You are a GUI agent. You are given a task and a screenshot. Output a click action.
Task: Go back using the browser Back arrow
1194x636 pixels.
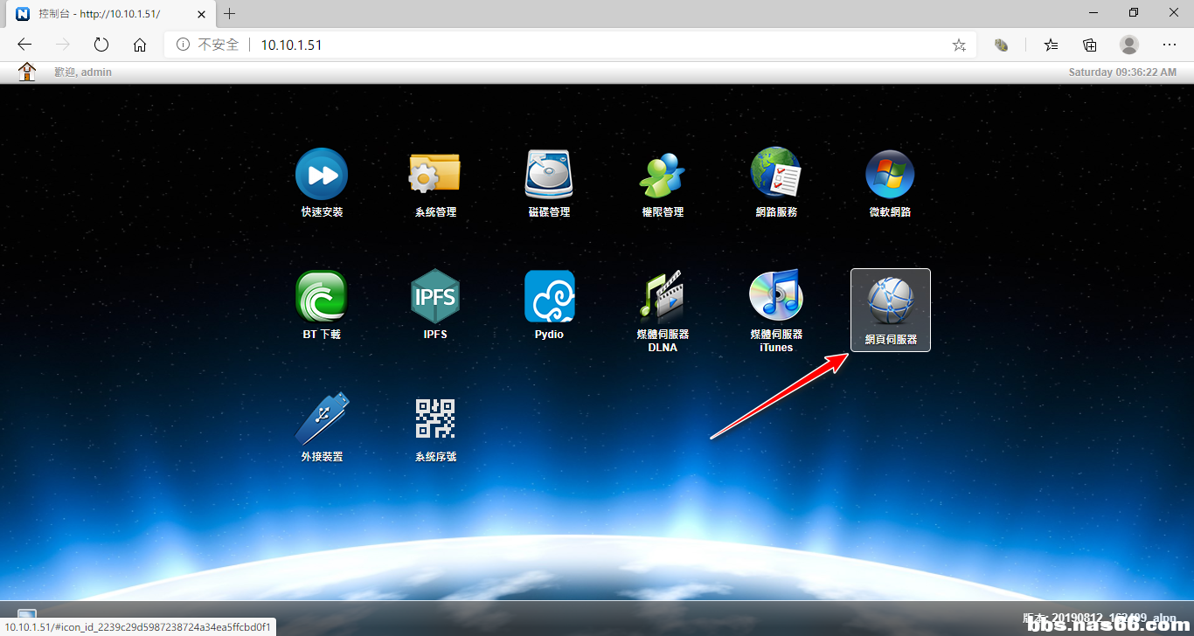pyautogui.click(x=24, y=45)
